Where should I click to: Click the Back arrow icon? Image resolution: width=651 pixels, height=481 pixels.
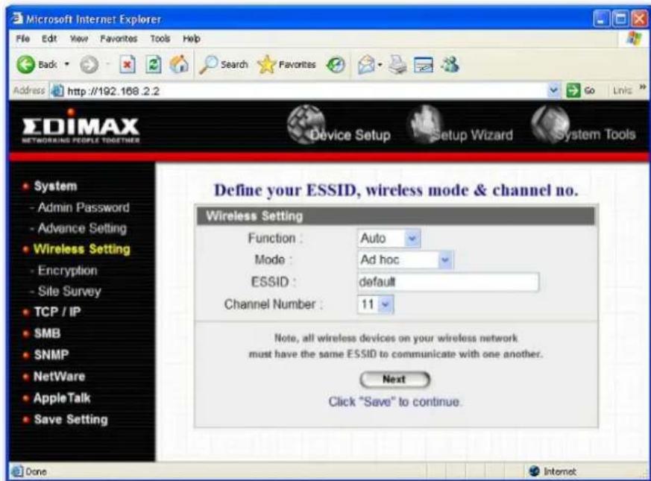point(26,65)
